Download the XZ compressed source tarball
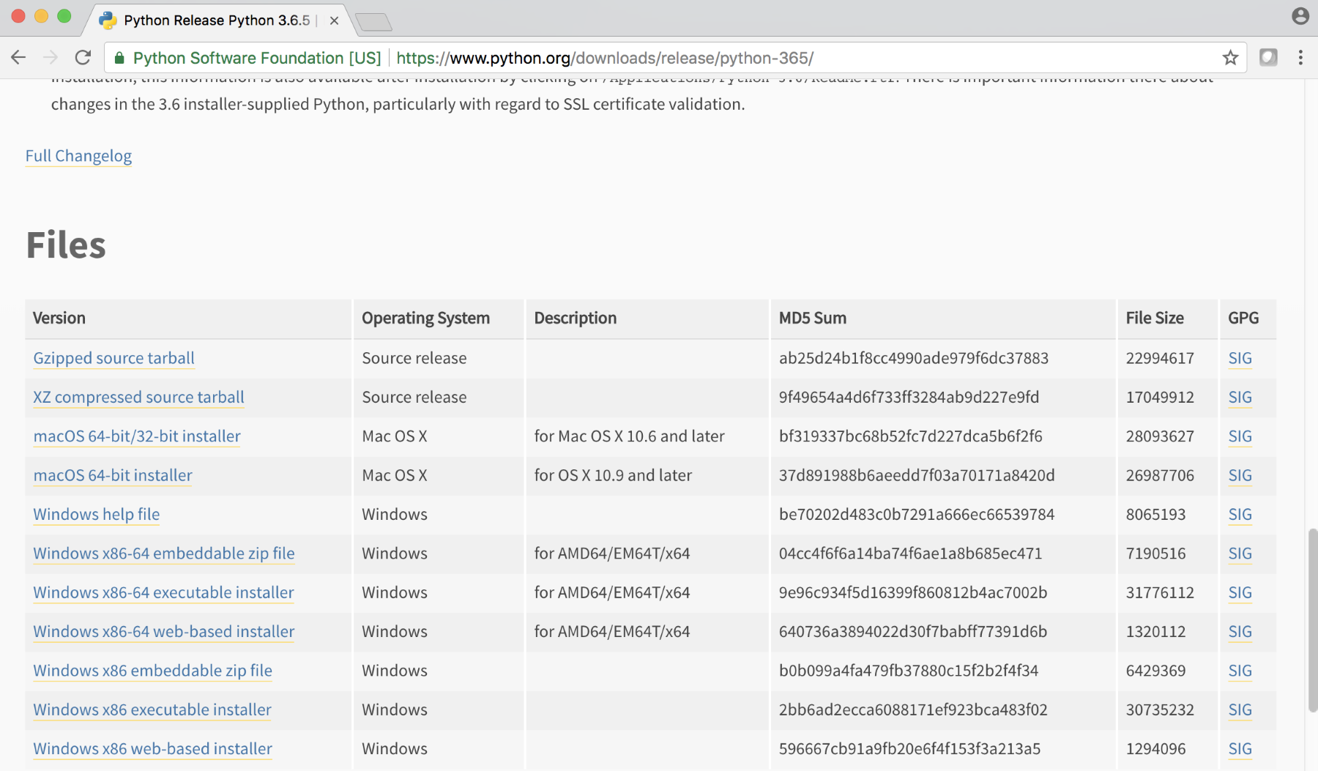Viewport: 1318px width, 771px height. (138, 397)
